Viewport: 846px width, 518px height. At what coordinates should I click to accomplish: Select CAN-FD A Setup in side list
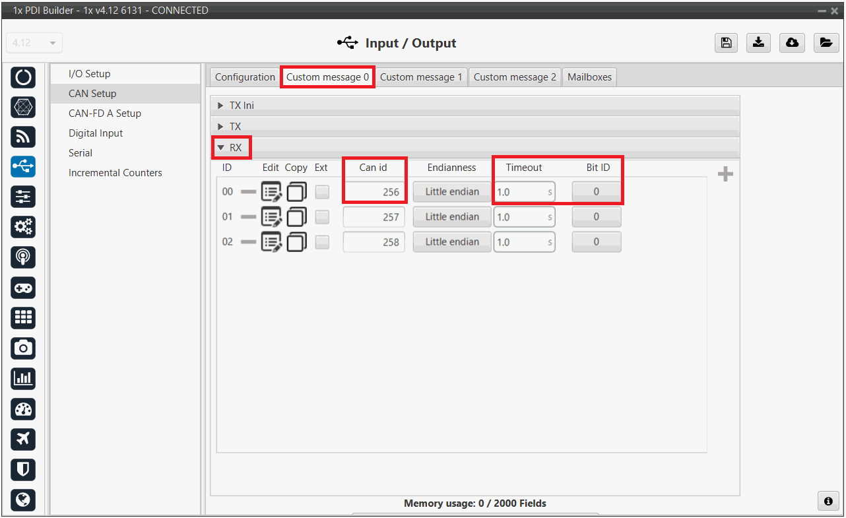[105, 113]
